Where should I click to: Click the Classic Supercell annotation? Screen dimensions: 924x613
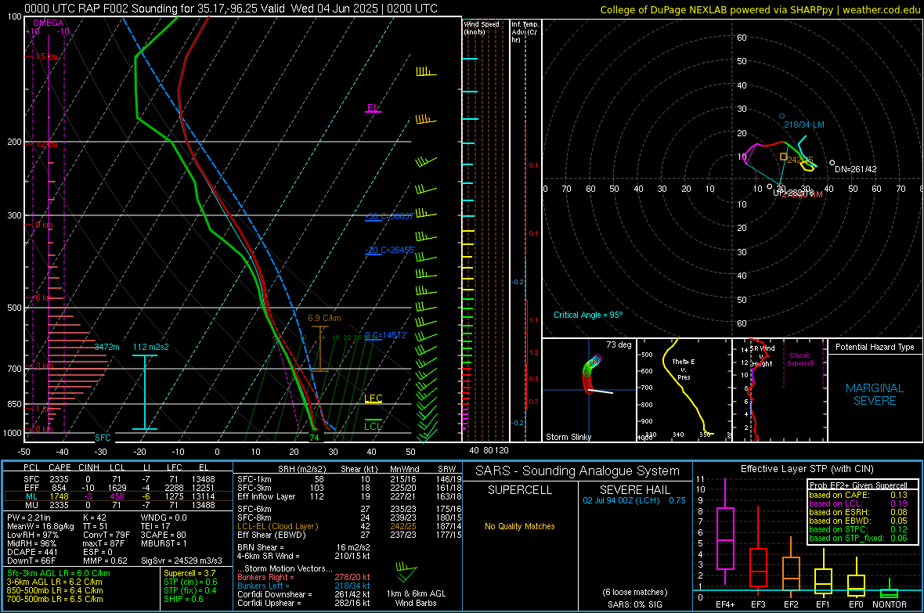pyautogui.click(x=799, y=359)
